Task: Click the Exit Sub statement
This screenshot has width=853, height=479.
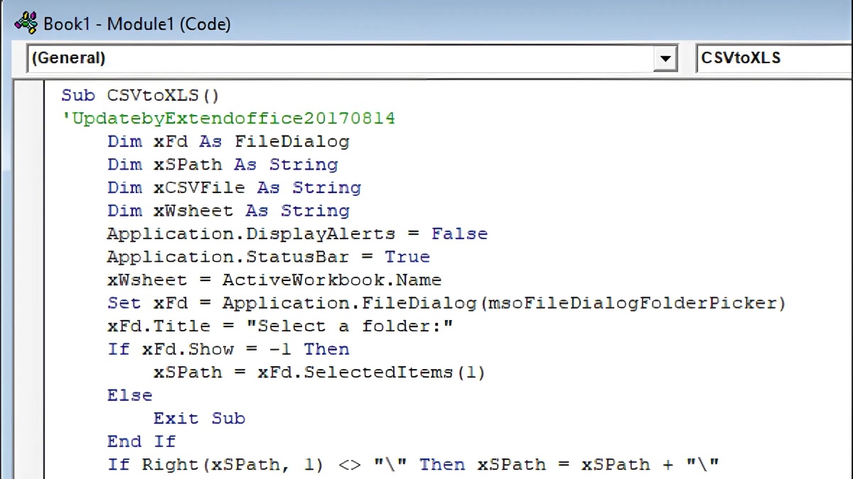Action: [199, 419]
